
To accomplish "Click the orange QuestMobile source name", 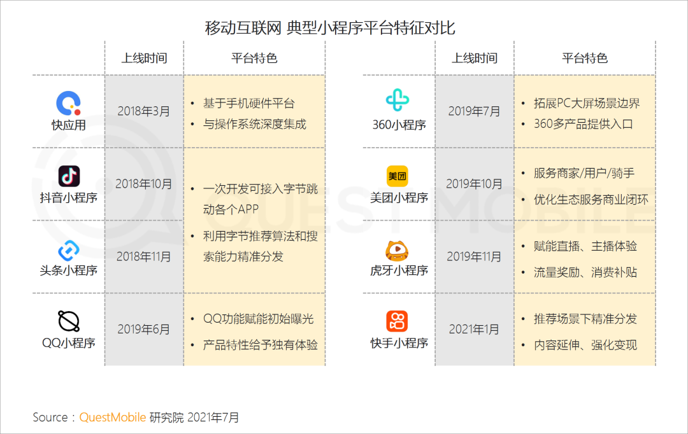I will point(112,417).
